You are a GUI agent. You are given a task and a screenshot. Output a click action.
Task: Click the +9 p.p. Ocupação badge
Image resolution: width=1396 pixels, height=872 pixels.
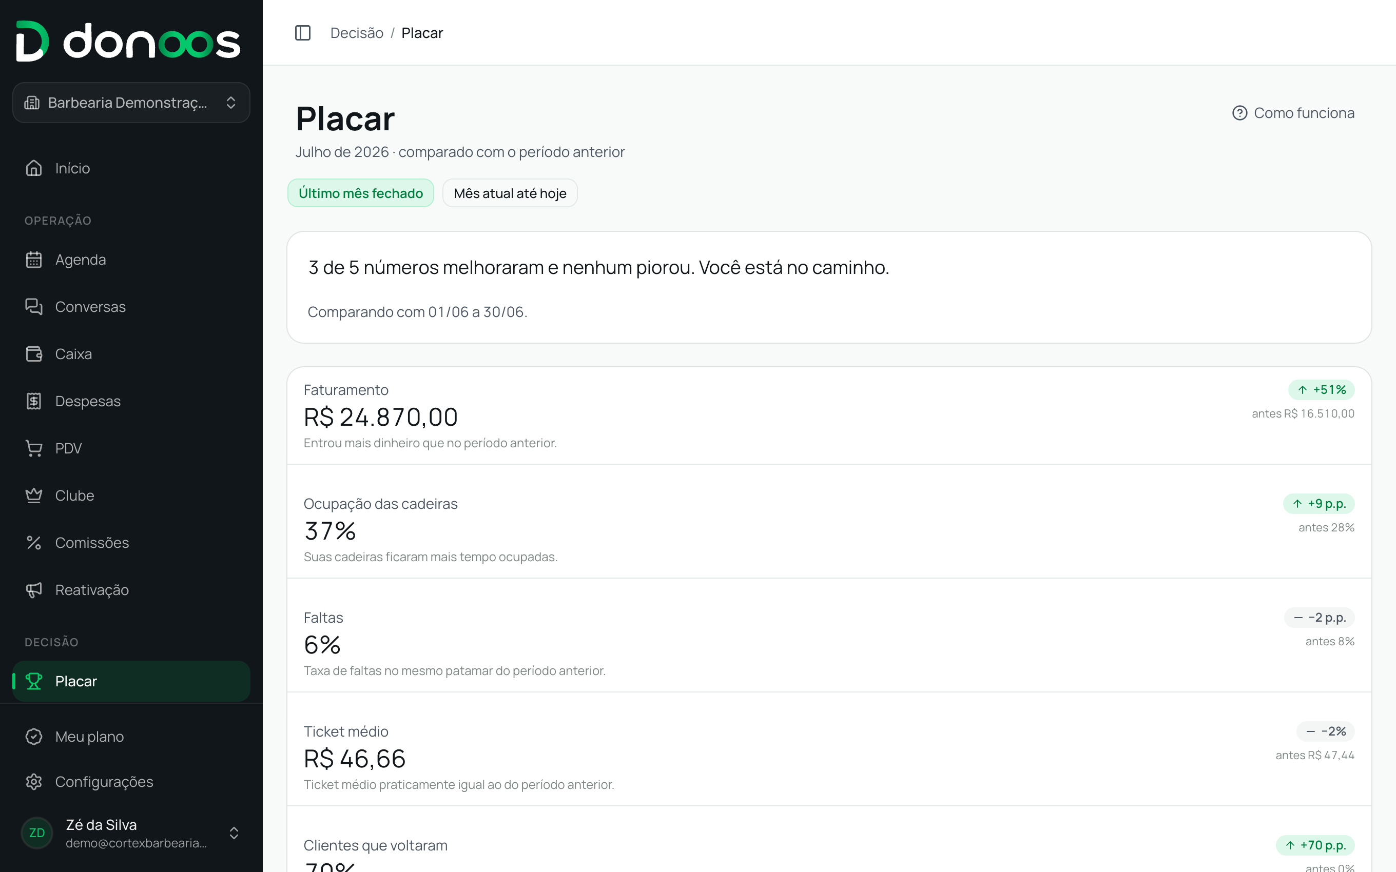[1319, 504]
